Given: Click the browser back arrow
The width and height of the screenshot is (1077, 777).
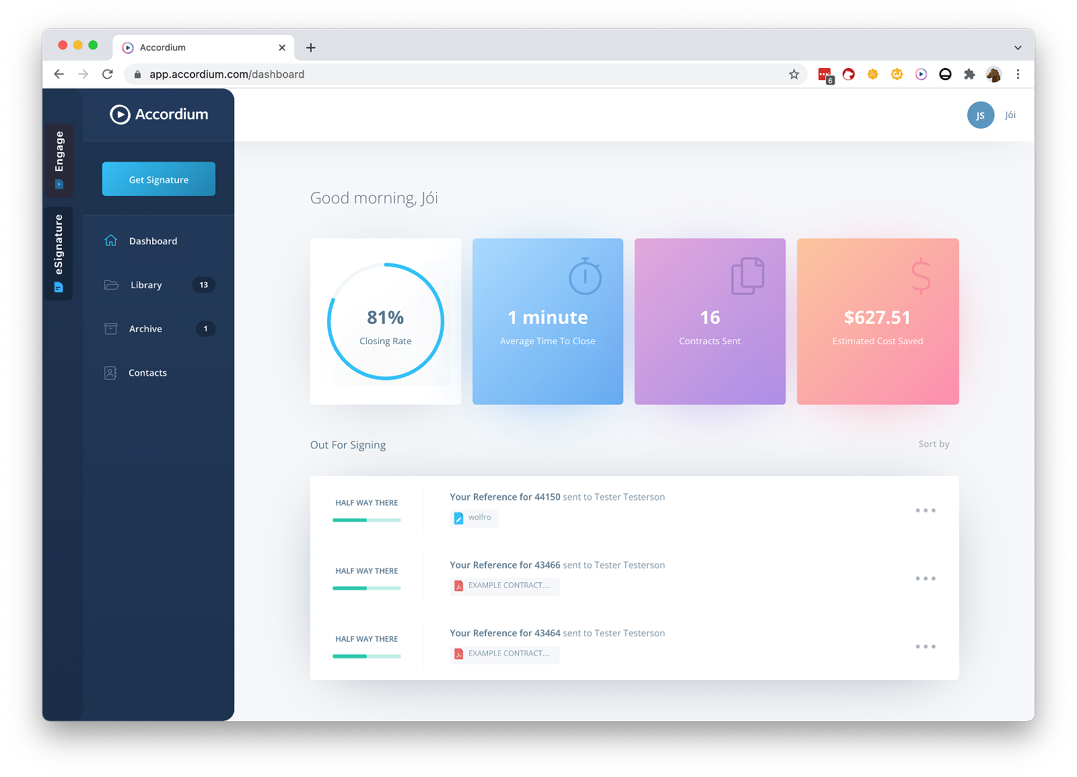Looking at the screenshot, I should (x=59, y=74).
